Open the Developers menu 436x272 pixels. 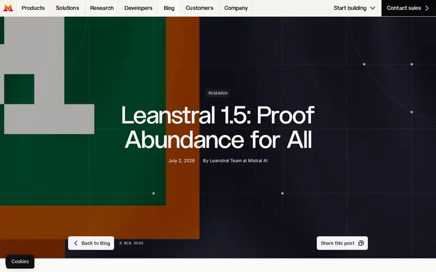[x=138, y=8]
